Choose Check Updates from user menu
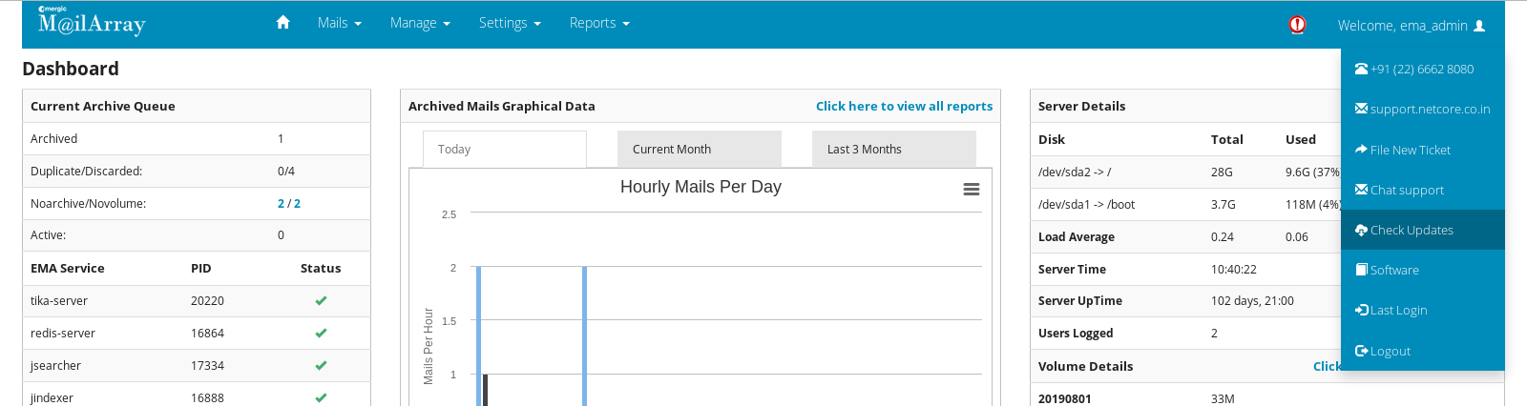Viewport: 1527px width, 406px height. (x=1423, y=230)
